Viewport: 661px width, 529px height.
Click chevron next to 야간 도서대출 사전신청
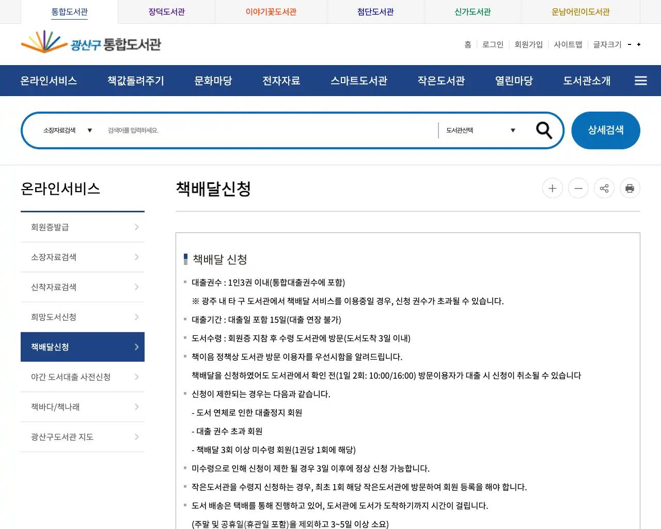136,377
